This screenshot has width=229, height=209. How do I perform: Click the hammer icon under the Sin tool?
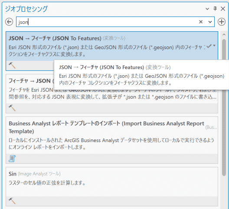(x=12, y=201)
